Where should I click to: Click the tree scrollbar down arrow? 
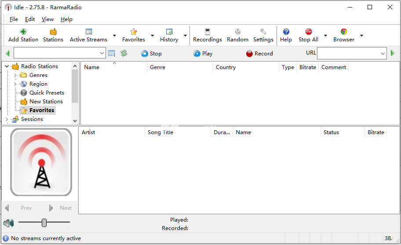(x=75, y=121)
